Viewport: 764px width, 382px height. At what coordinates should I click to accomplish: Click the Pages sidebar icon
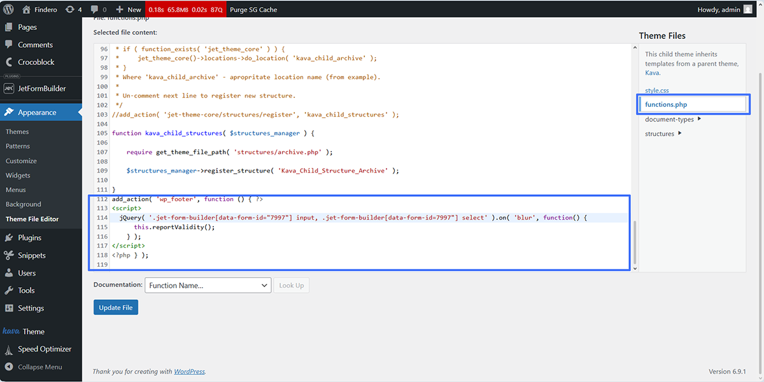coord(9,27)
